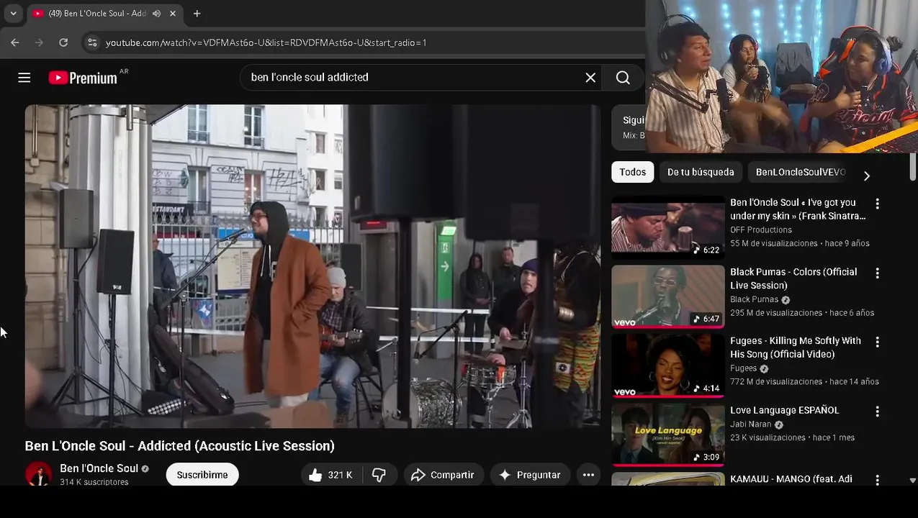The height and width of the screenshot is (518, 918).
Task: Mute the Ben L'Oncle Soul tab audio
Action: 156,14
